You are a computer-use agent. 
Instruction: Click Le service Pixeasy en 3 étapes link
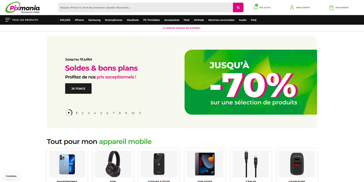point(182,28)
